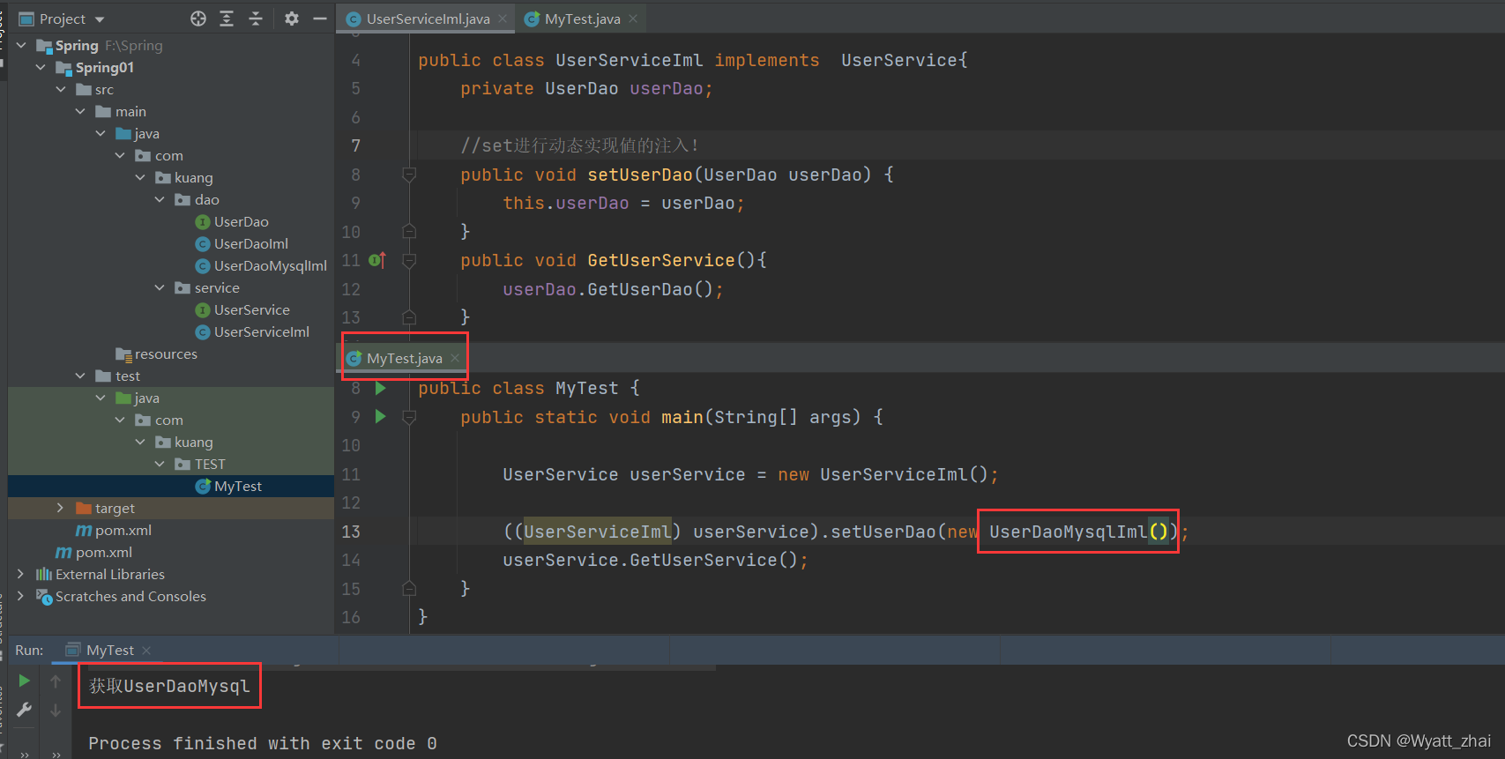The image size is (1505, 759).
Task: Click the up-arrow previous stack frame icon
Action: coord(56,681)
